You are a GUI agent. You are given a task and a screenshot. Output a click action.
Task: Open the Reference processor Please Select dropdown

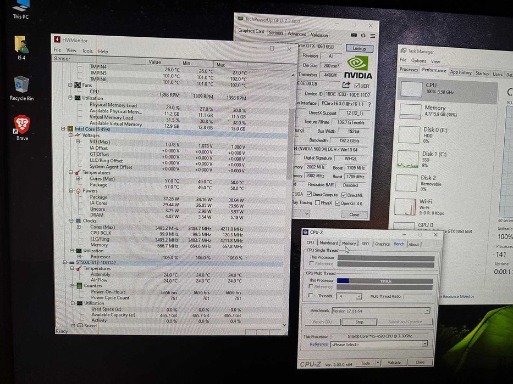424,344
